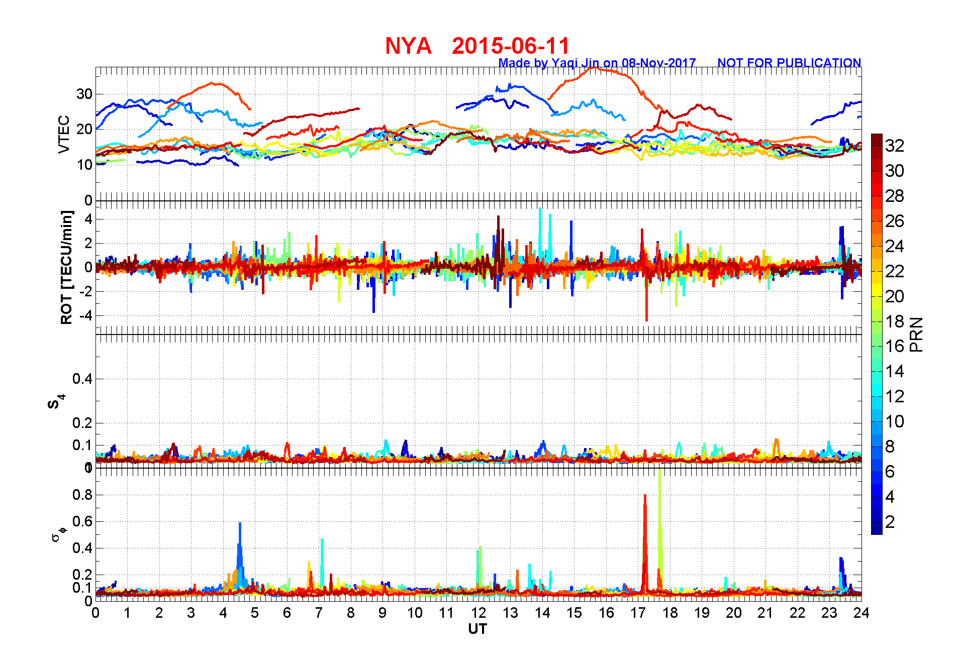957x668 pixels.
Task: Select the UT axis tick label 23
Action: (829, 613)
